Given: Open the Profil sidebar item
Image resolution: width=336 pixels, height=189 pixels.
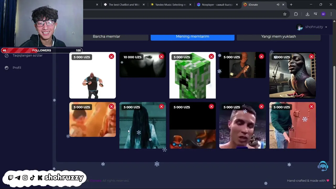Looking at the screenshot, I should pyautogui.click(x=17, y=68).
